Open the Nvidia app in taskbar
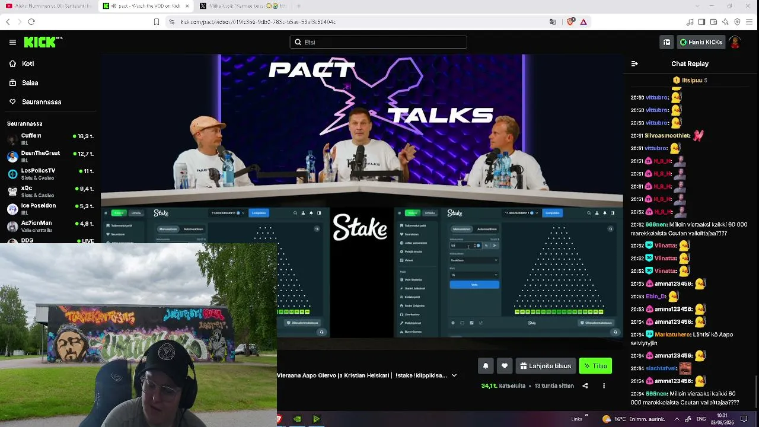This screenshot has width=759, height=427. click(x=297, y=419)
